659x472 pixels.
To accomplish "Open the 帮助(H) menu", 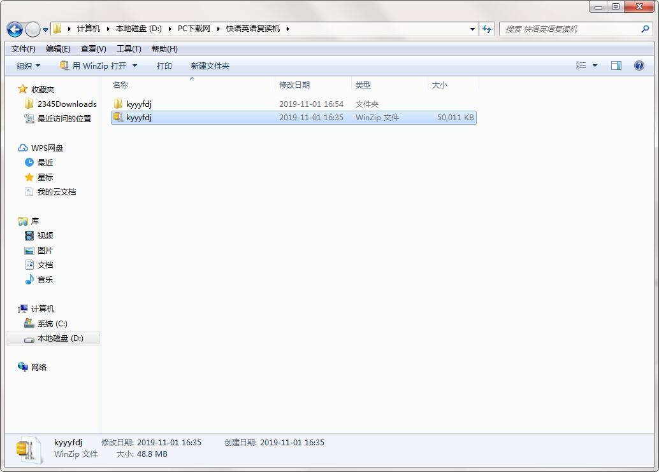I will click(x=164, y=49).
